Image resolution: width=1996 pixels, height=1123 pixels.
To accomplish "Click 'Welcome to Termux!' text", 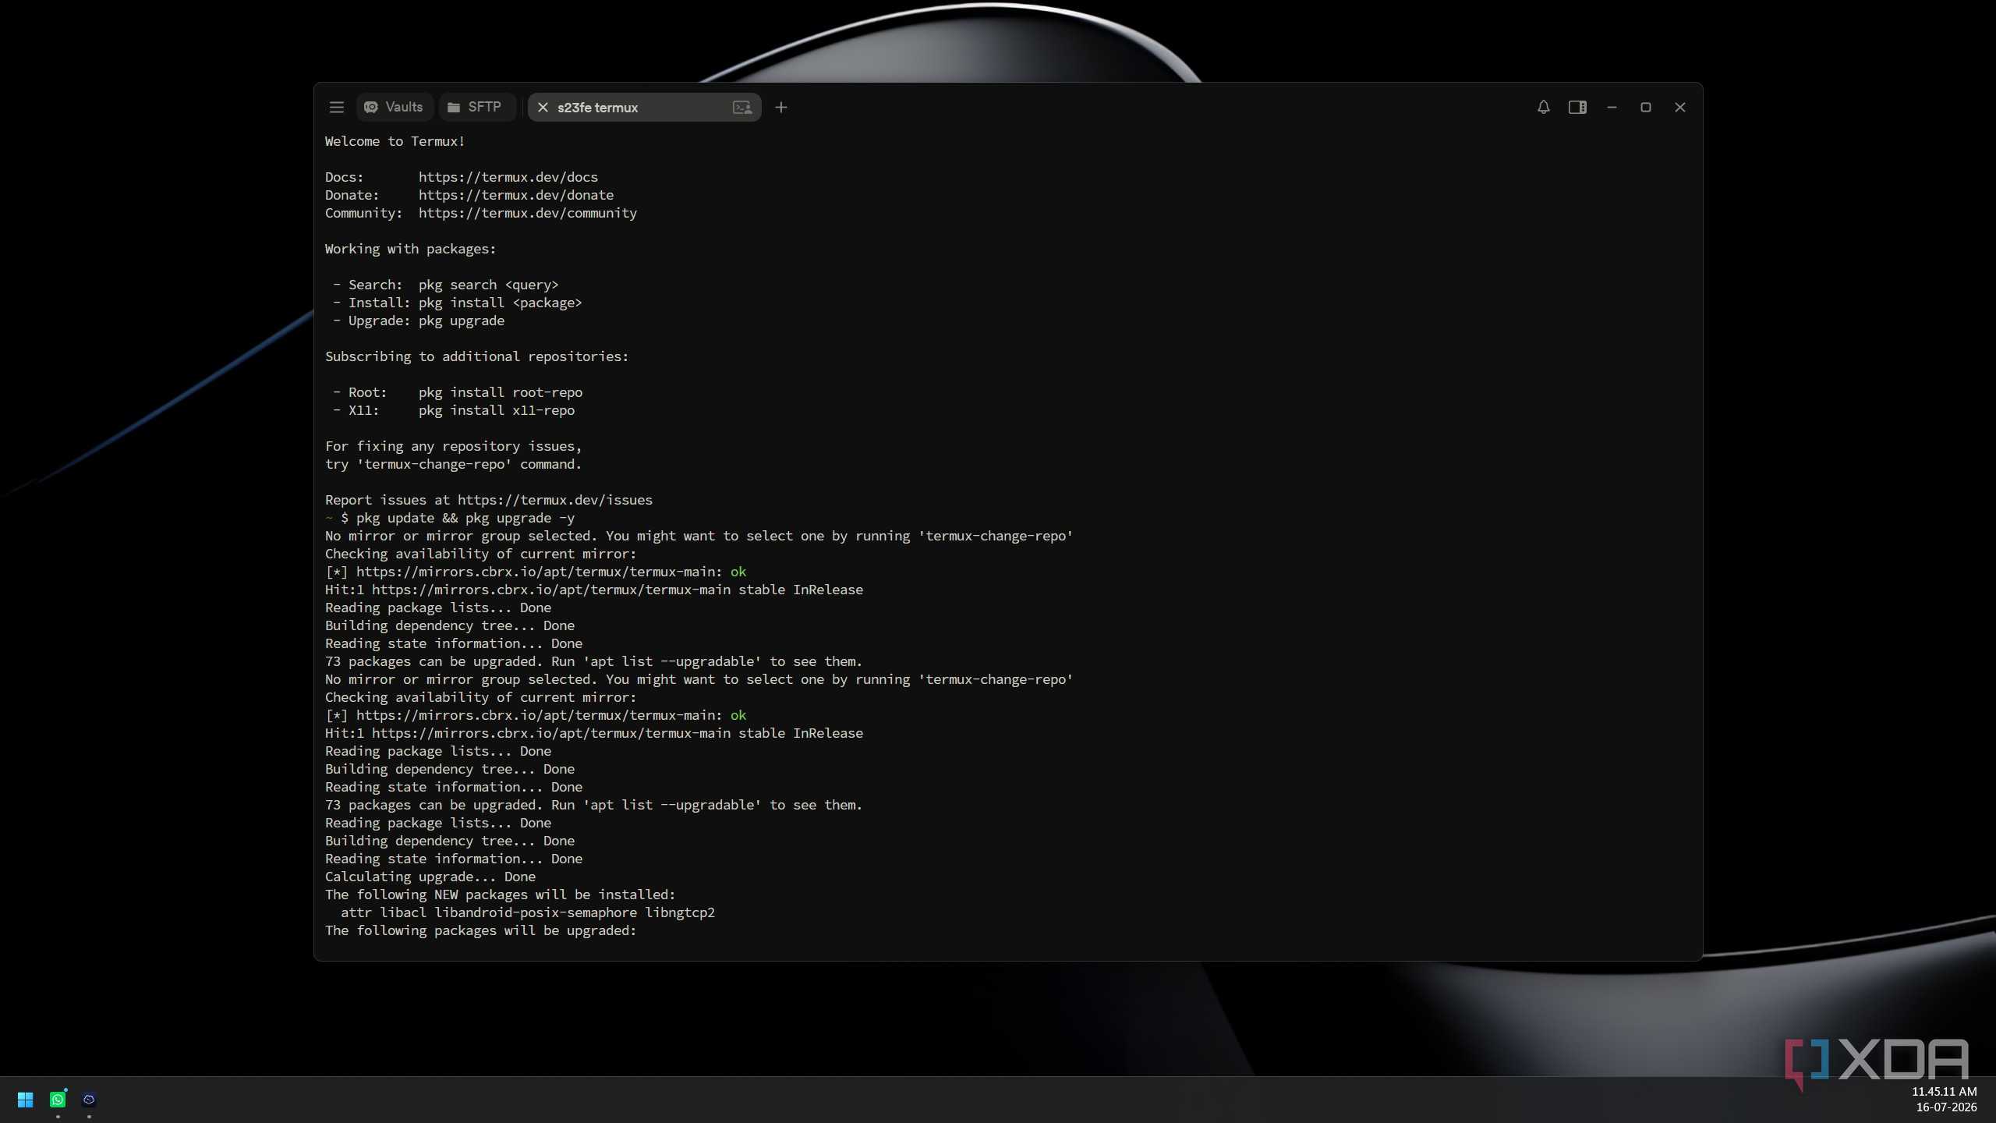I will point(395,141).
